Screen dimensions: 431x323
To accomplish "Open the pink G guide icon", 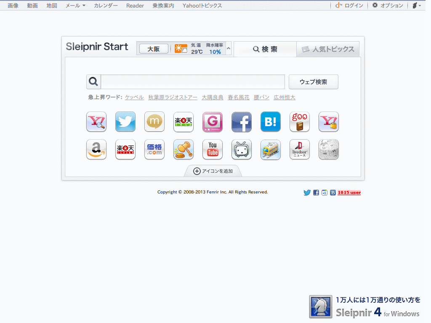I will coord(213,122).
